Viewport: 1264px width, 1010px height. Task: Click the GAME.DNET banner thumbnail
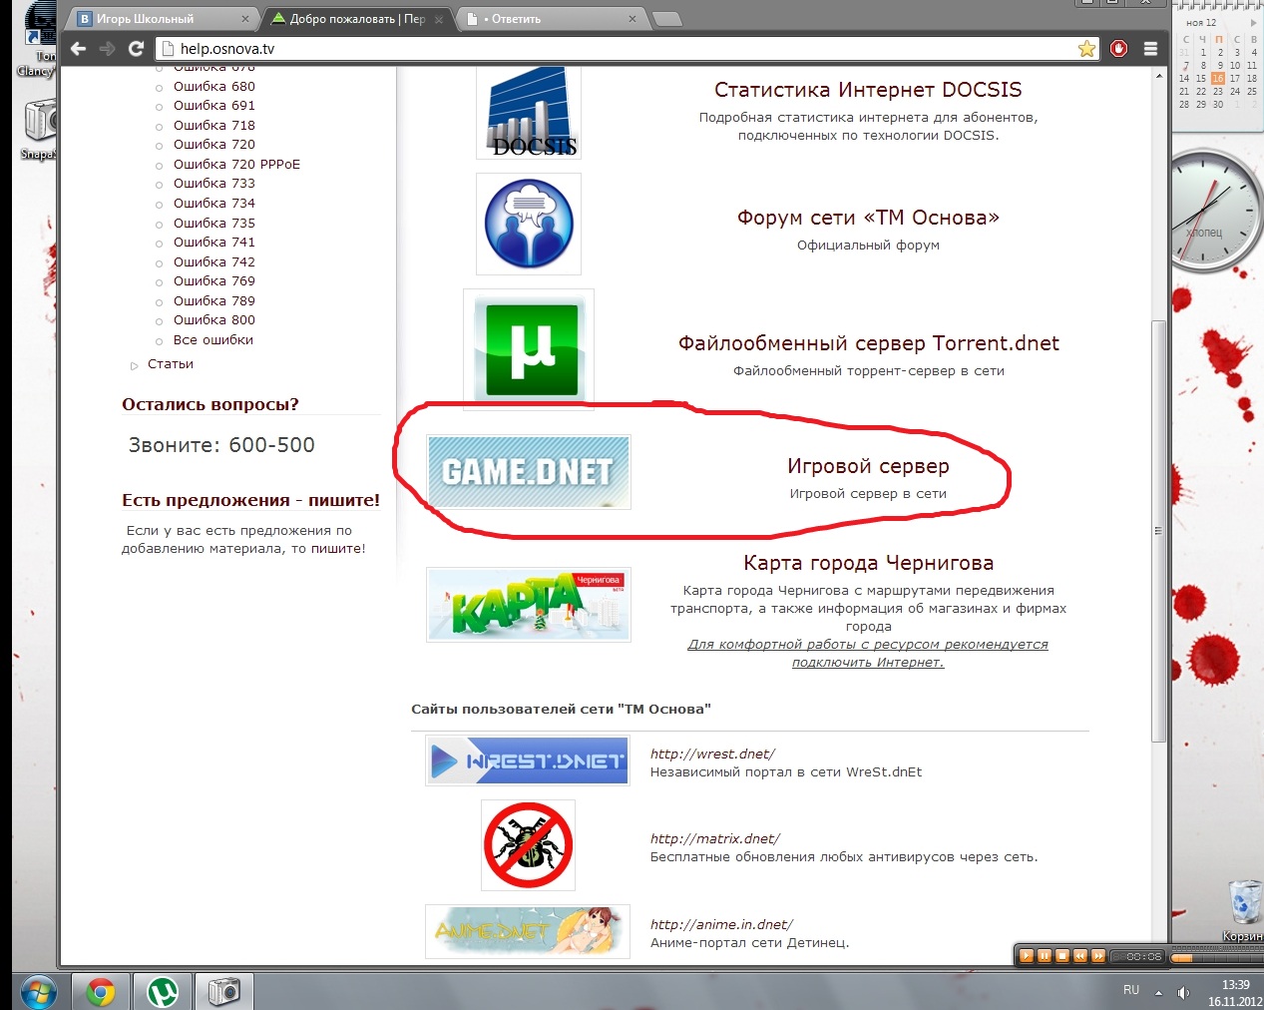(528, 472)
